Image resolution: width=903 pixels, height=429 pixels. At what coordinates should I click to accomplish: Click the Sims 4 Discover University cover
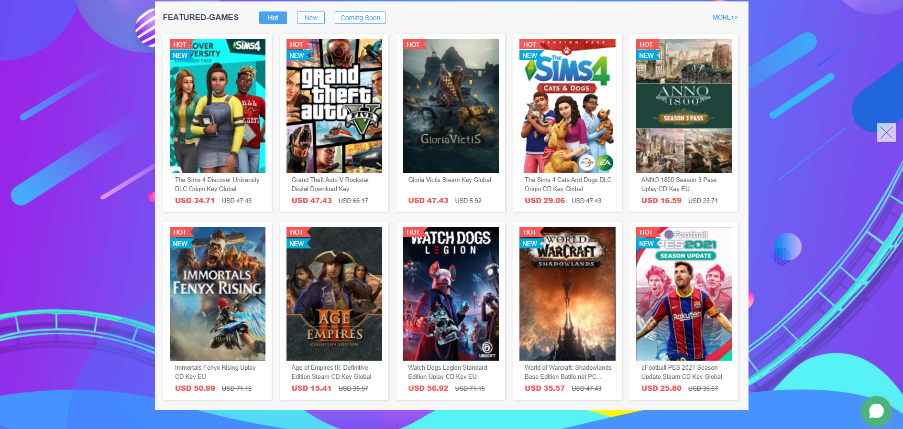point(217,106)
